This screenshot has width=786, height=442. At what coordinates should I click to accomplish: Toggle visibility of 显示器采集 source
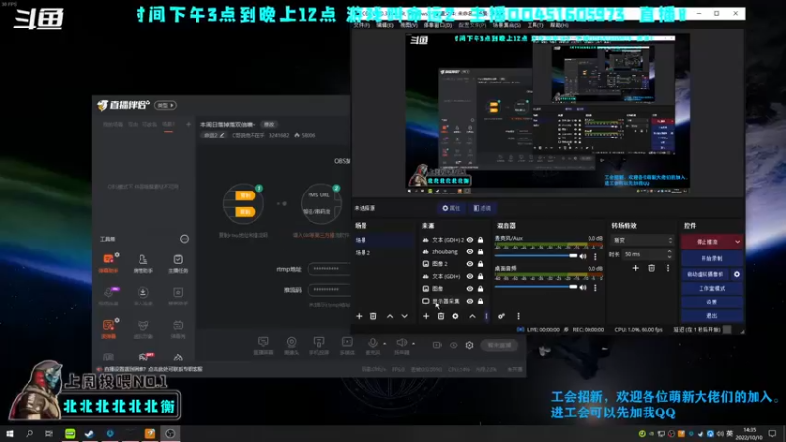click(470, 301)
